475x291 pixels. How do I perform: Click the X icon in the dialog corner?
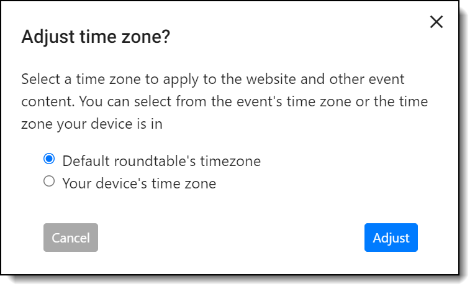click(437, 22)
